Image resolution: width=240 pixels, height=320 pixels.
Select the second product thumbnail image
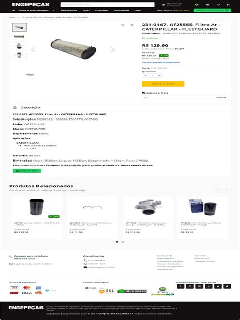click(x=19, y=37)
